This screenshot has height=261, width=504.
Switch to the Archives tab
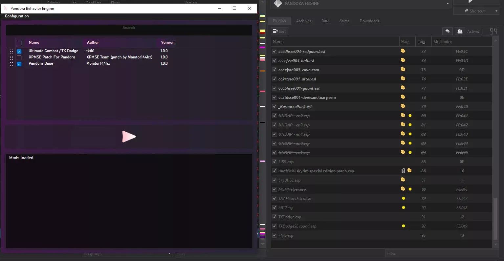tap(303, 21)
